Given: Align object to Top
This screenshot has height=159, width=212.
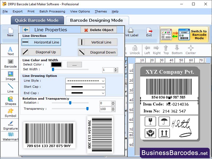Looking at the screenshot, I should coord(166,50).
